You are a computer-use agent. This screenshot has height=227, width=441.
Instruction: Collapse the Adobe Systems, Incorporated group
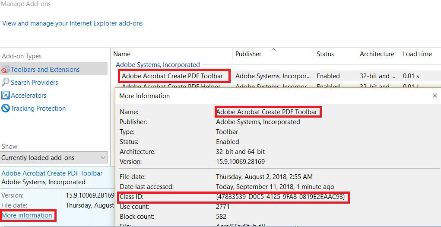(x=158, y=65)
